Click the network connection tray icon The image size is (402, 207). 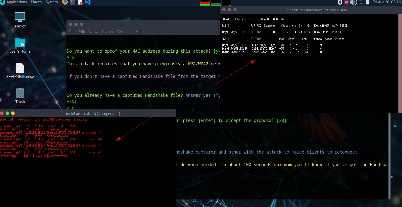[361, 3]
